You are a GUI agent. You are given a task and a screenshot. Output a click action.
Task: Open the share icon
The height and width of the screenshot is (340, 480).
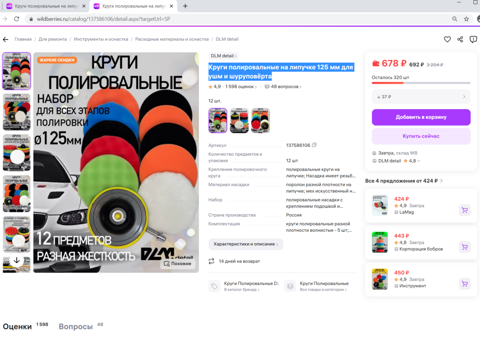[460, 39]
